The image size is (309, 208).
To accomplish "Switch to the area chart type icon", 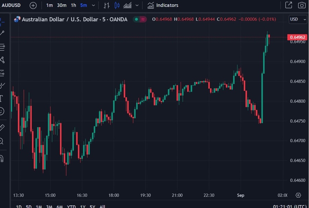I will click(x=127, y=5).
